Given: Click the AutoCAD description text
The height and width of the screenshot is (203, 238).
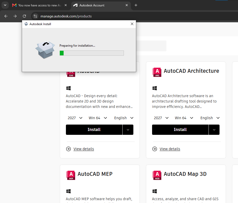Looking at the screenshot, I should pos(99,101).
